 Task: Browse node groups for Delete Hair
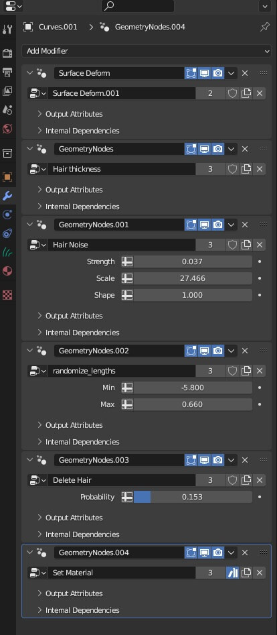(x=37, y=480)
